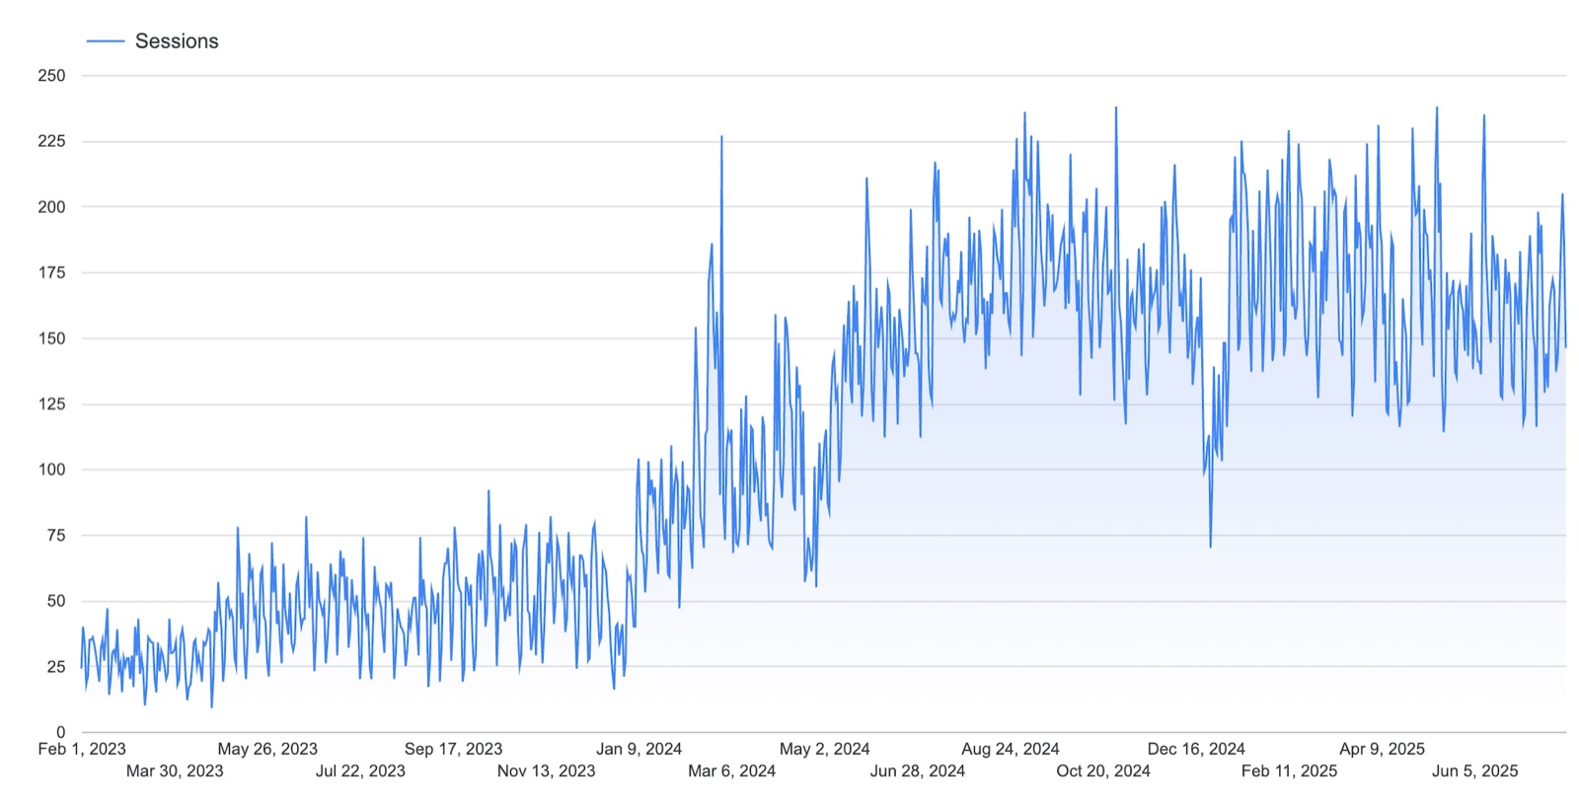Click the May 2, 2024 date label
Screen dimensions: 1579x805
tap(824, 749)
